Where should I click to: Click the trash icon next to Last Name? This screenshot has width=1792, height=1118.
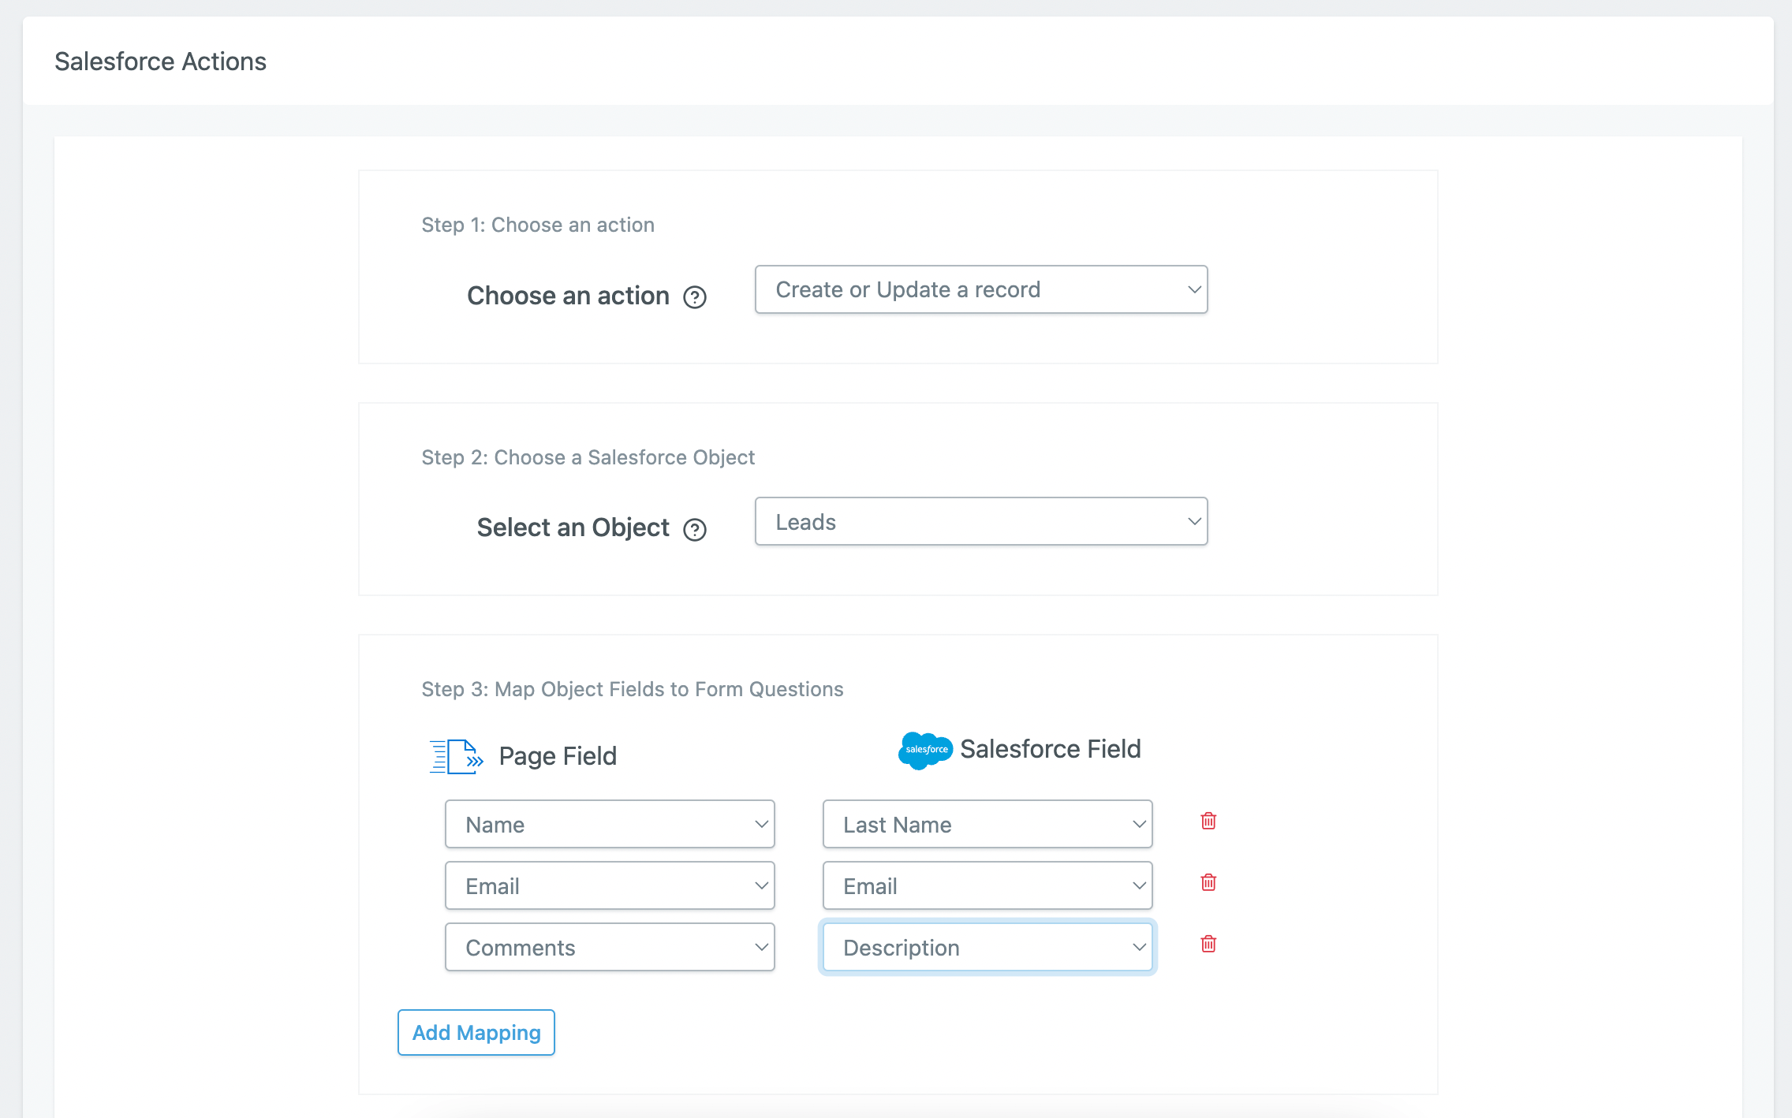[x=1208, y=822]
